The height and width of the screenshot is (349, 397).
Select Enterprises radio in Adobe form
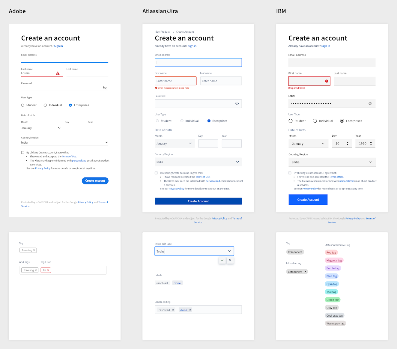70,105
